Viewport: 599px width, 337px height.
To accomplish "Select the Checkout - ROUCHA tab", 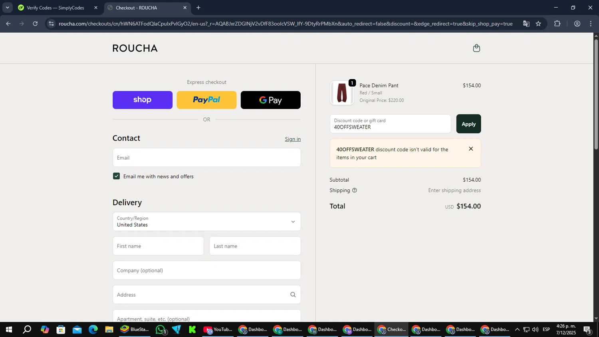I will point(136,8).
